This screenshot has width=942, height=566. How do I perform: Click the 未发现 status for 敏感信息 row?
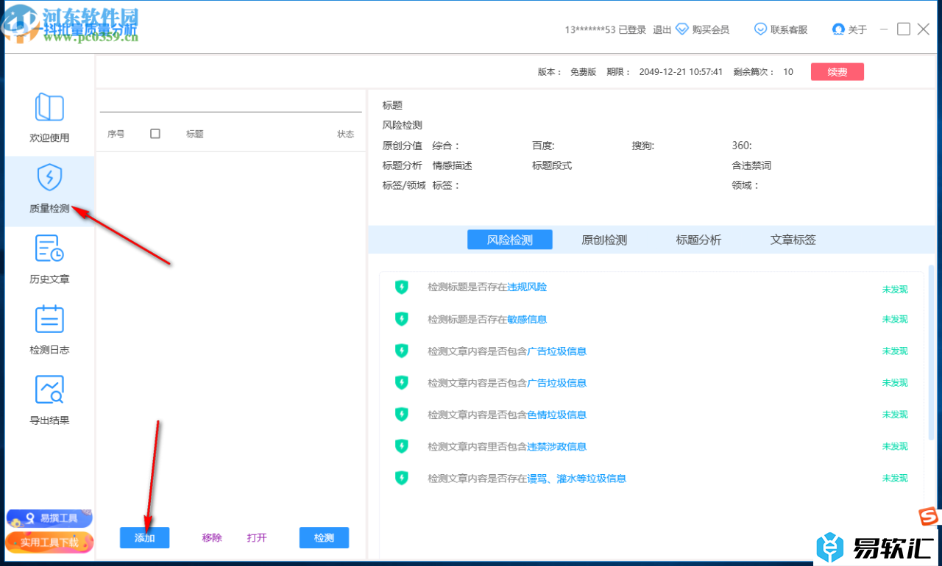(x=895, y=319)
